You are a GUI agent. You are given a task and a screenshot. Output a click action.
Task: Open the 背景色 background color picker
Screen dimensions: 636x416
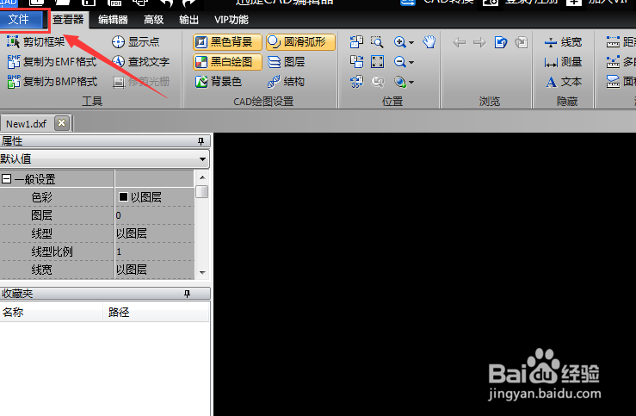point(219,82)
